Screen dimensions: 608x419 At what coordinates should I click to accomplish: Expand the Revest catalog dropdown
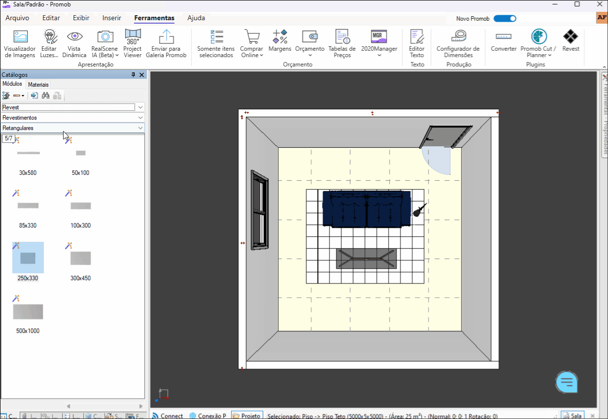[x=140, y=107]
